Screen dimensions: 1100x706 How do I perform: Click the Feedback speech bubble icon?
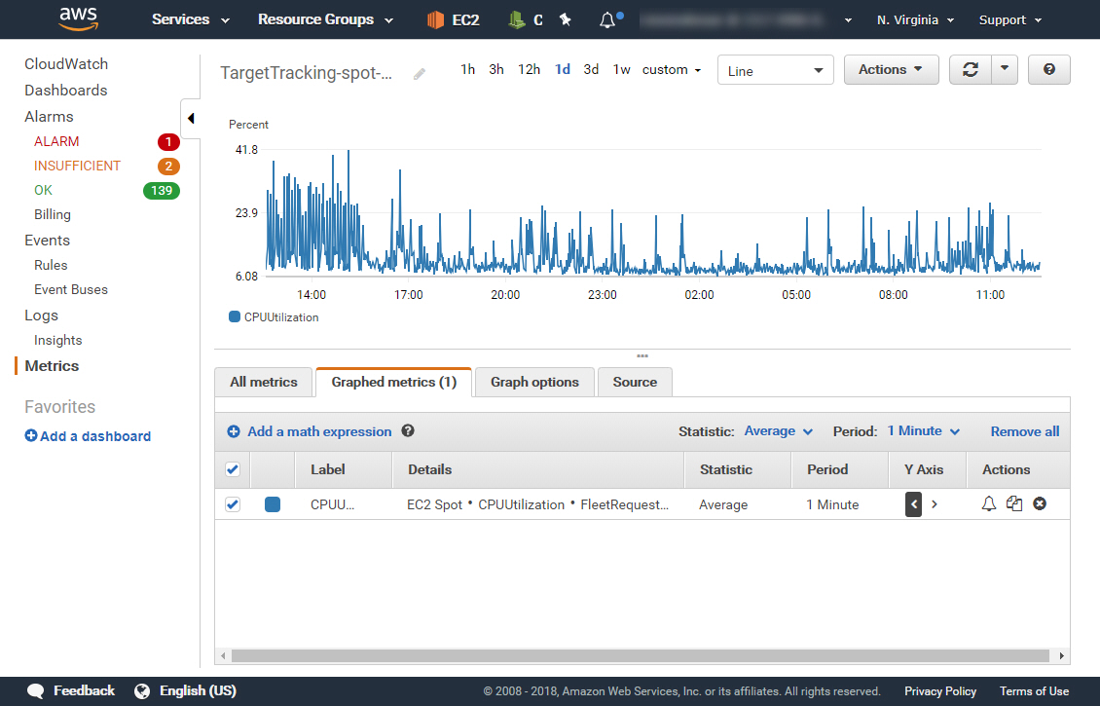point(35,691)
